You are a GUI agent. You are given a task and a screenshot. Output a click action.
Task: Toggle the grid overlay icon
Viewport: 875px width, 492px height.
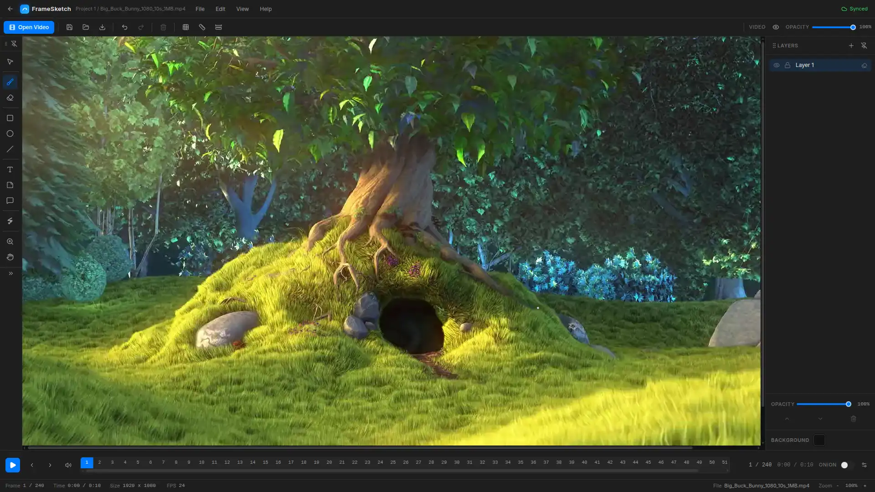click(x=185, y=27)
